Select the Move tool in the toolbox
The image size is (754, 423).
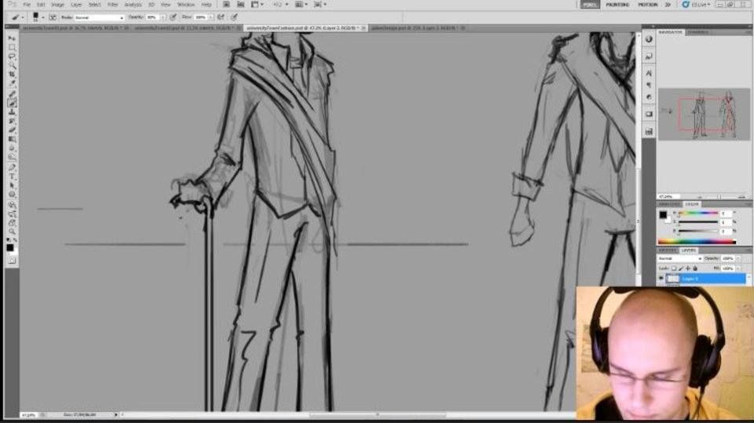12,38
